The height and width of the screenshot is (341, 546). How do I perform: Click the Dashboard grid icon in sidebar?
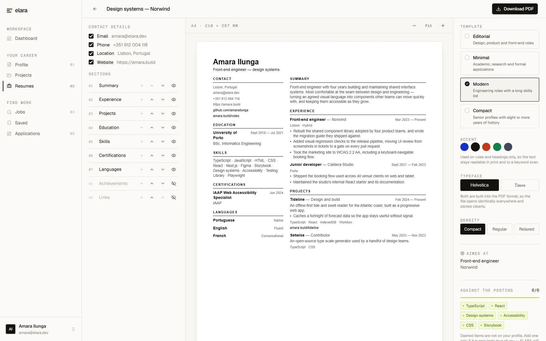click(x=9, y=38)
